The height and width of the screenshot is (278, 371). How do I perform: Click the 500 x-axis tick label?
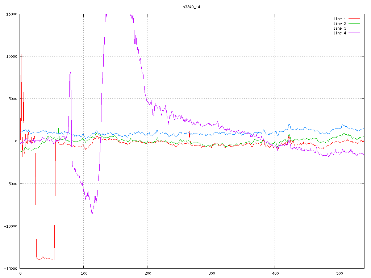(x=339, y=273)
